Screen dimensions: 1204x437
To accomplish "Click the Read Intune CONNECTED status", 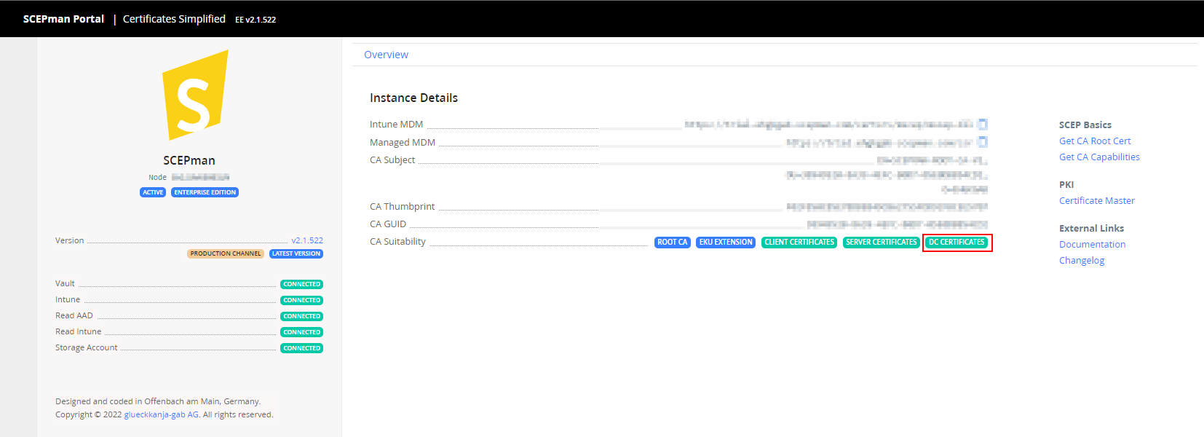I will [x=301, y=332].
